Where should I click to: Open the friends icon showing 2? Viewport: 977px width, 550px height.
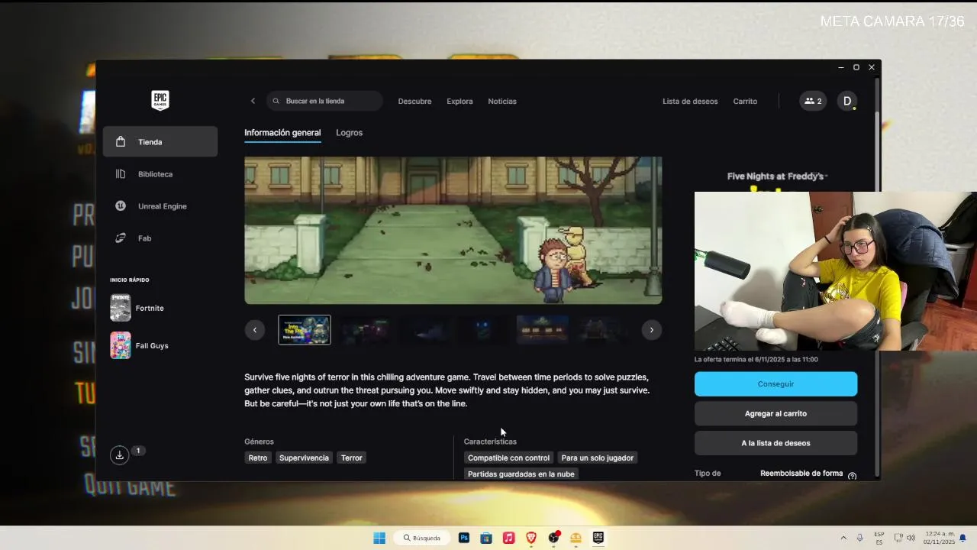point(813,101)
